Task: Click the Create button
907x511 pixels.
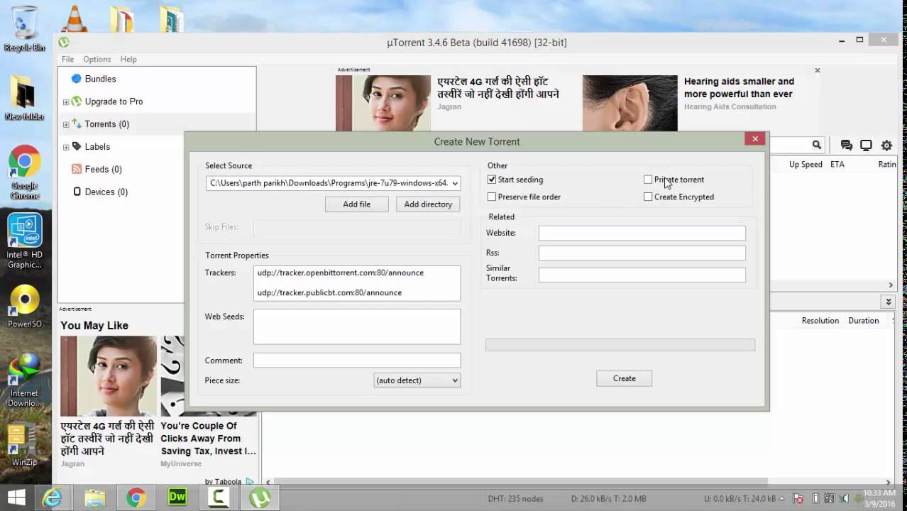Action: (625, 378)
